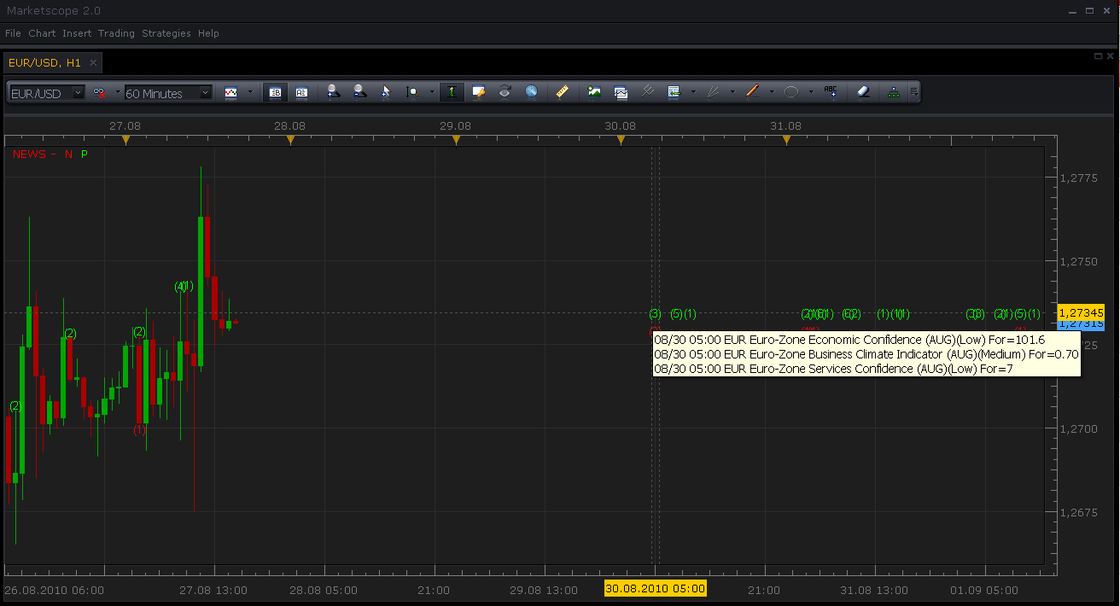Click the 28.08 date marker triangle
This screenshot has height=606, width=1120.
tap(290, 139)
